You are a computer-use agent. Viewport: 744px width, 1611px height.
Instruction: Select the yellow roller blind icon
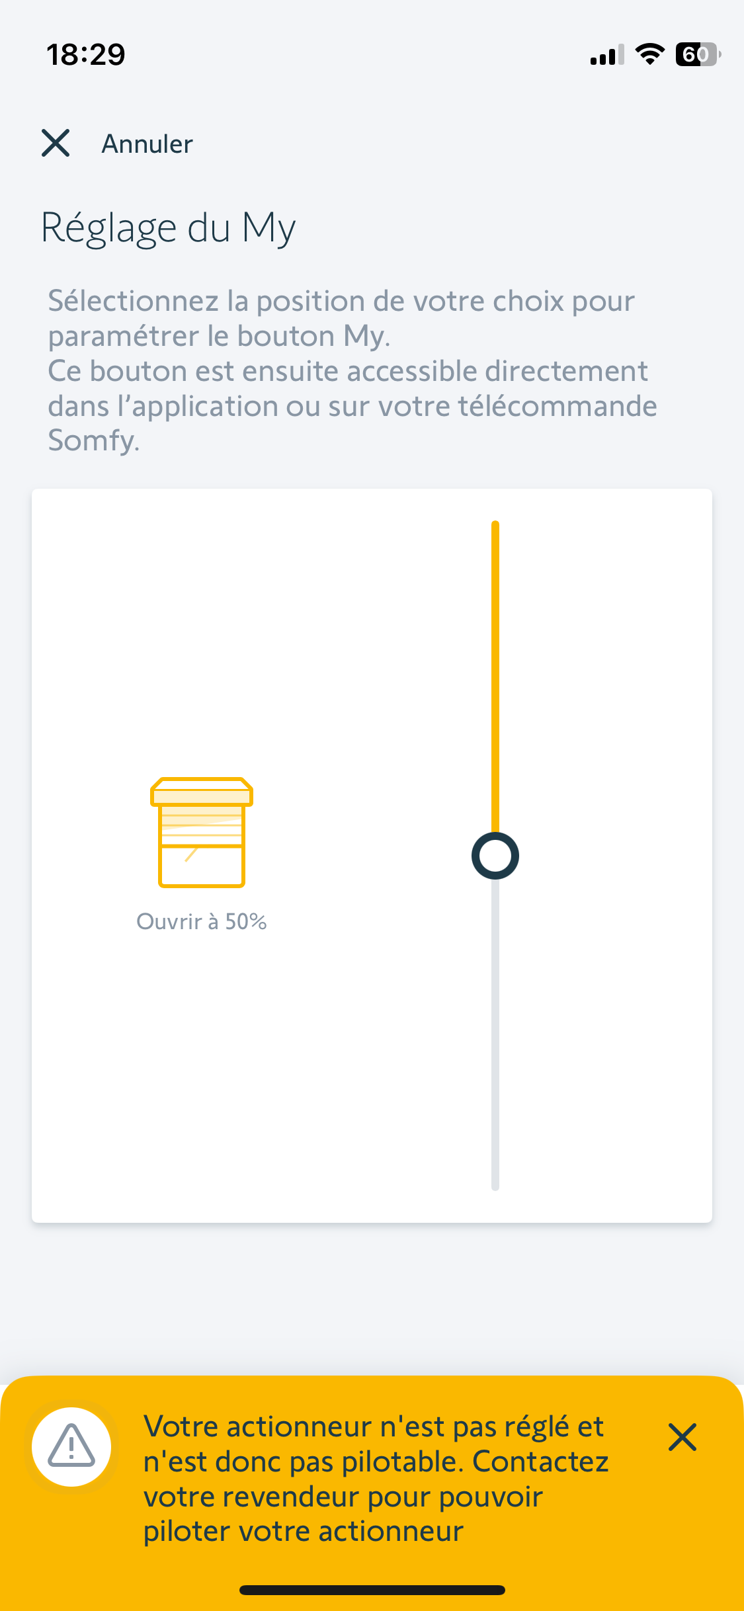tap(202, 832)
